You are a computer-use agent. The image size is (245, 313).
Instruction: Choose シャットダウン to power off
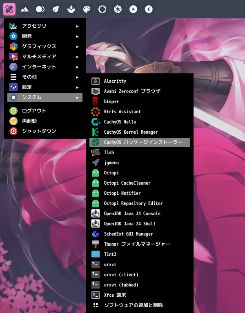click(x=45, y=131)
